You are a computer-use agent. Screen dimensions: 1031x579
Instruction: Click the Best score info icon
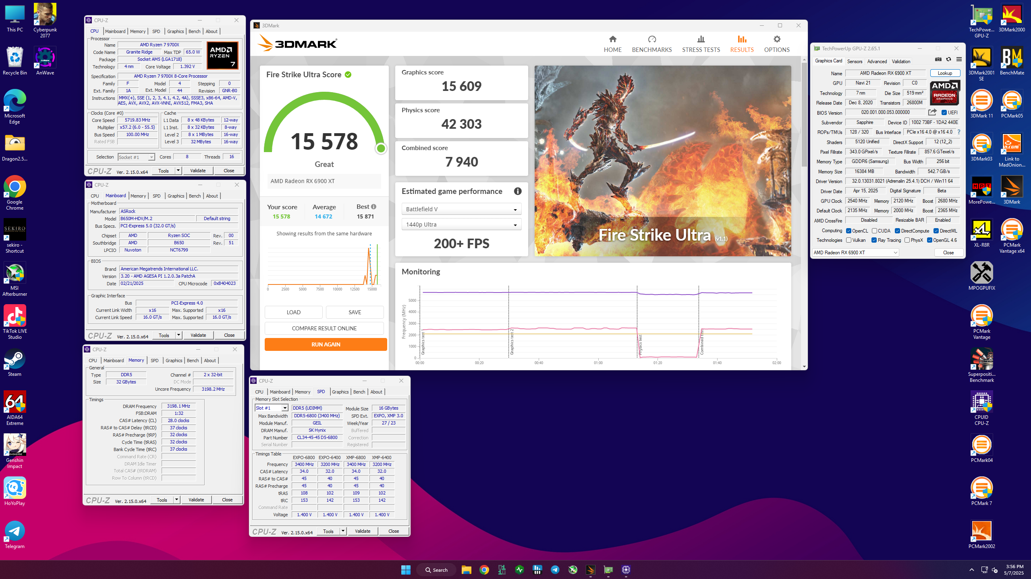tap(373, 207)
